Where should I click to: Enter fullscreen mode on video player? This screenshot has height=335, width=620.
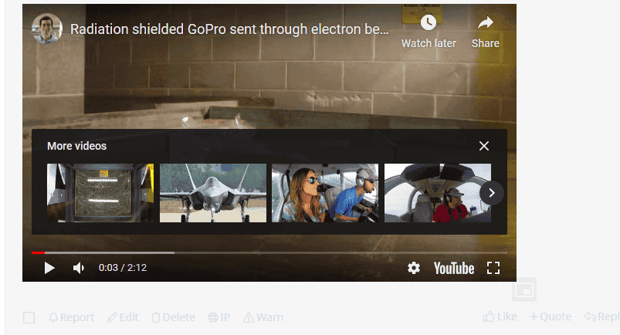click(493, 268)
